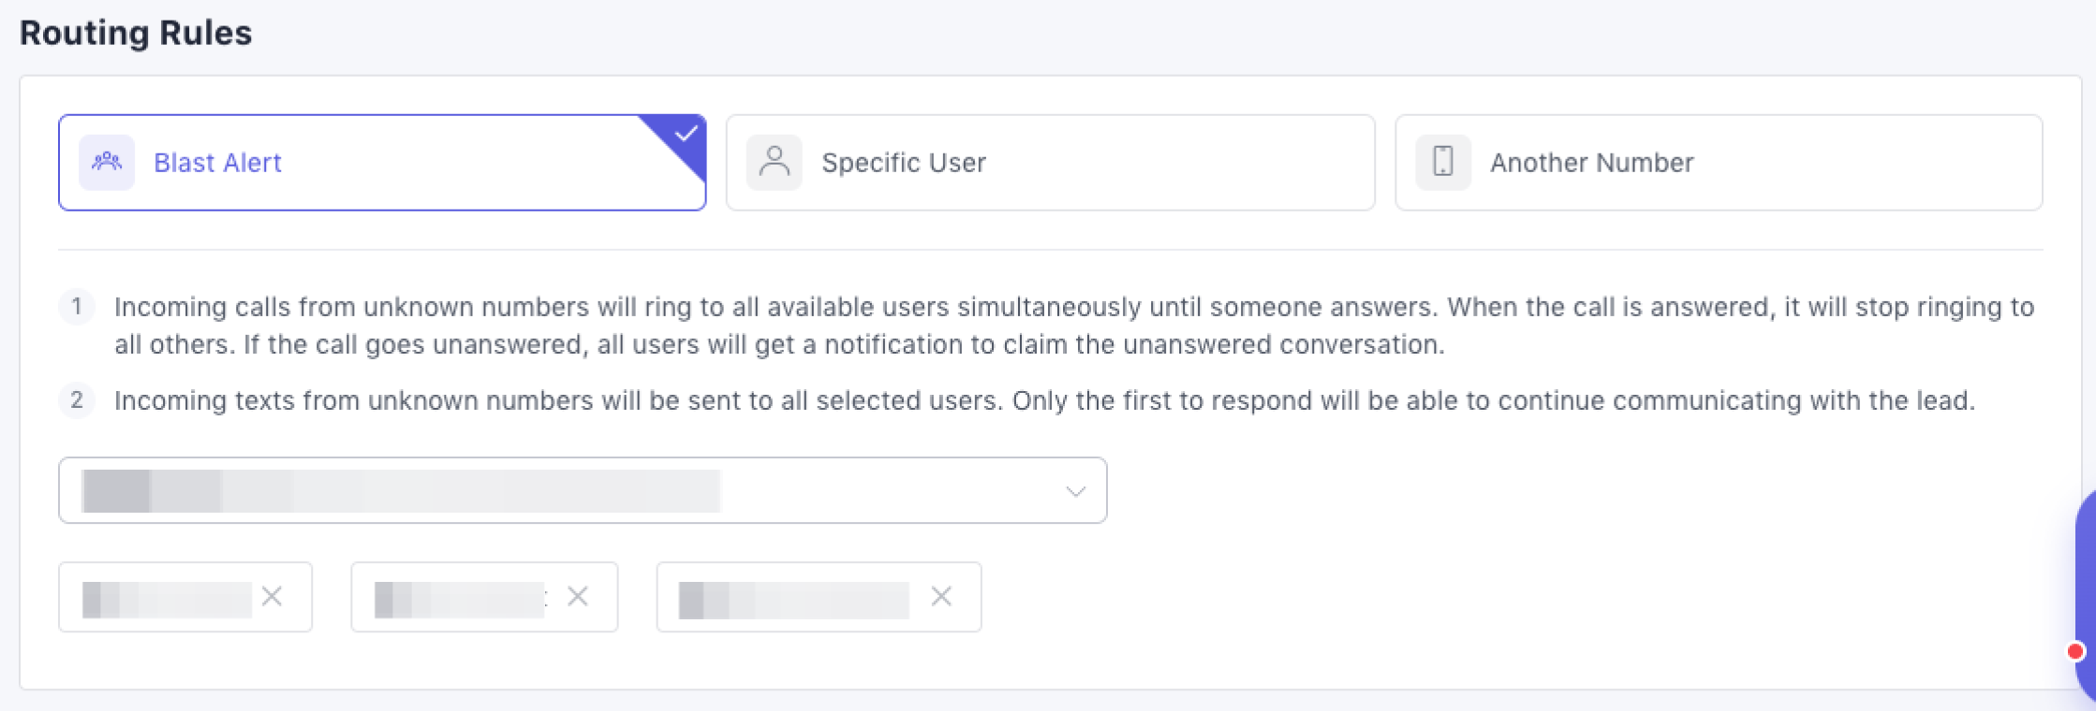This screenshot has height=711, width=2096.
Task: Remove the first selected user tag
Action: (x=273, y=596)
